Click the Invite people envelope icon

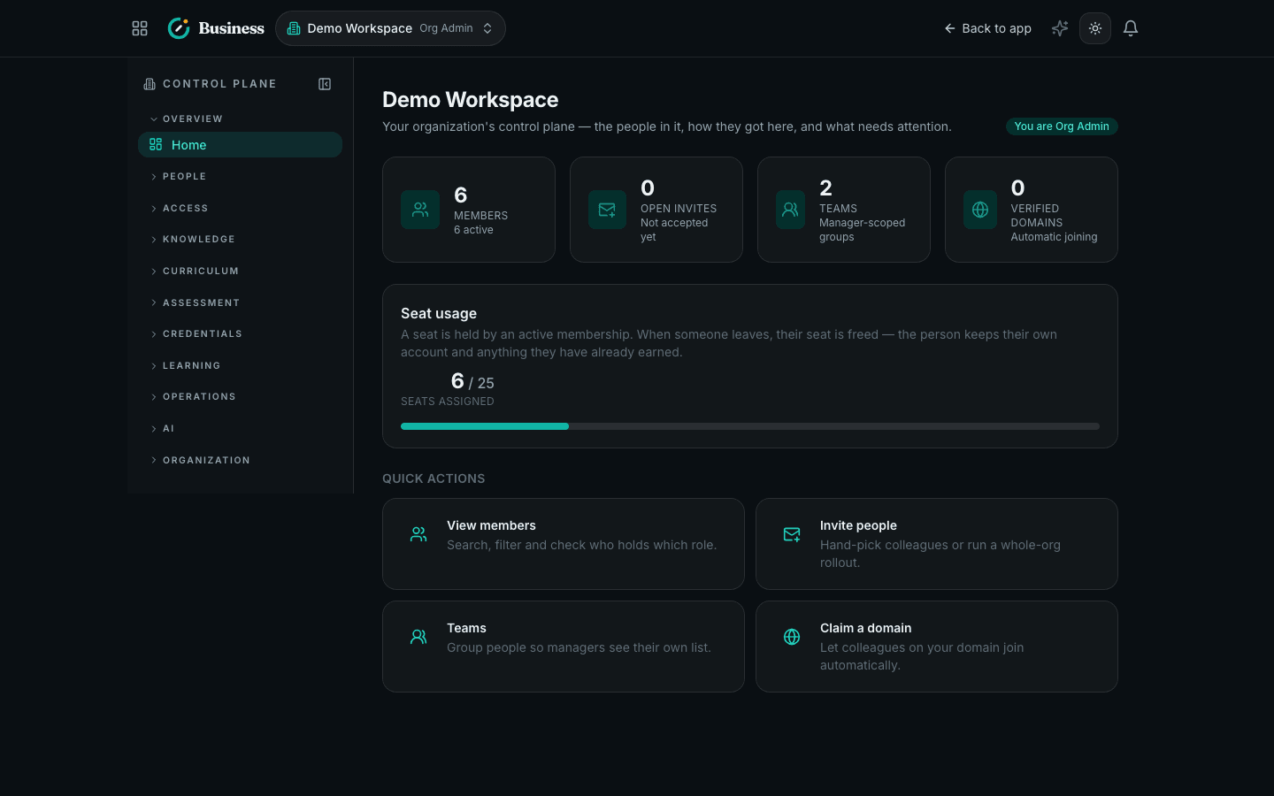click(792, 534)
